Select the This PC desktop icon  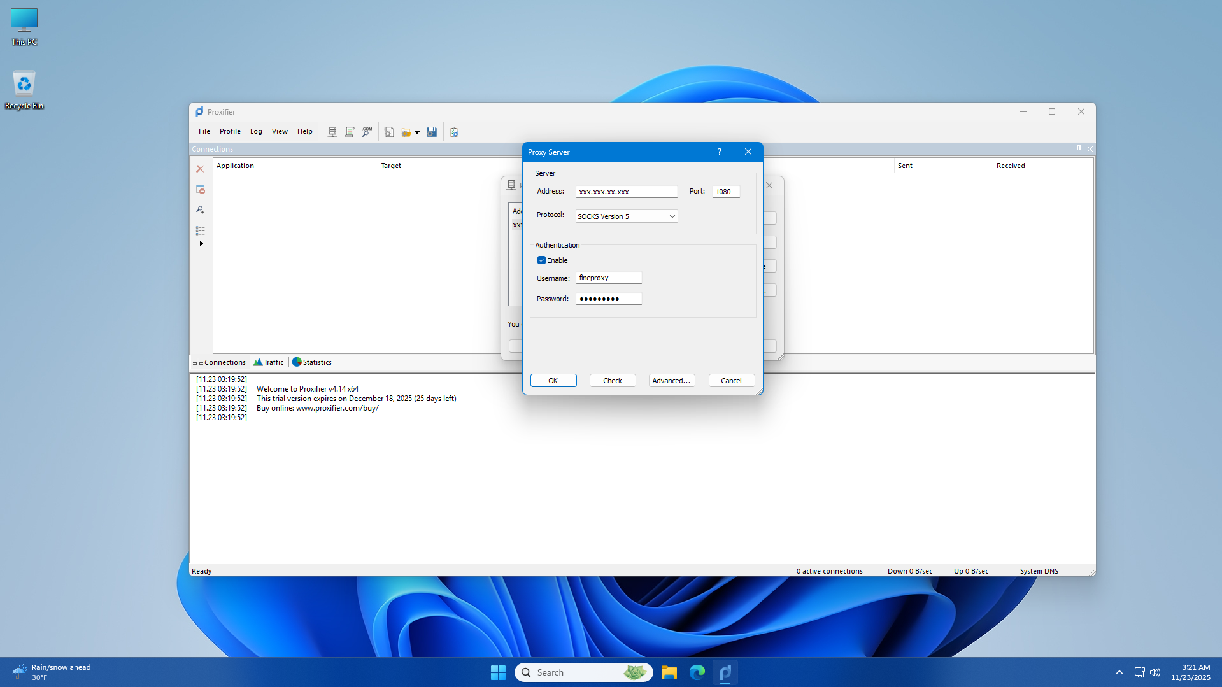(24, 27)
